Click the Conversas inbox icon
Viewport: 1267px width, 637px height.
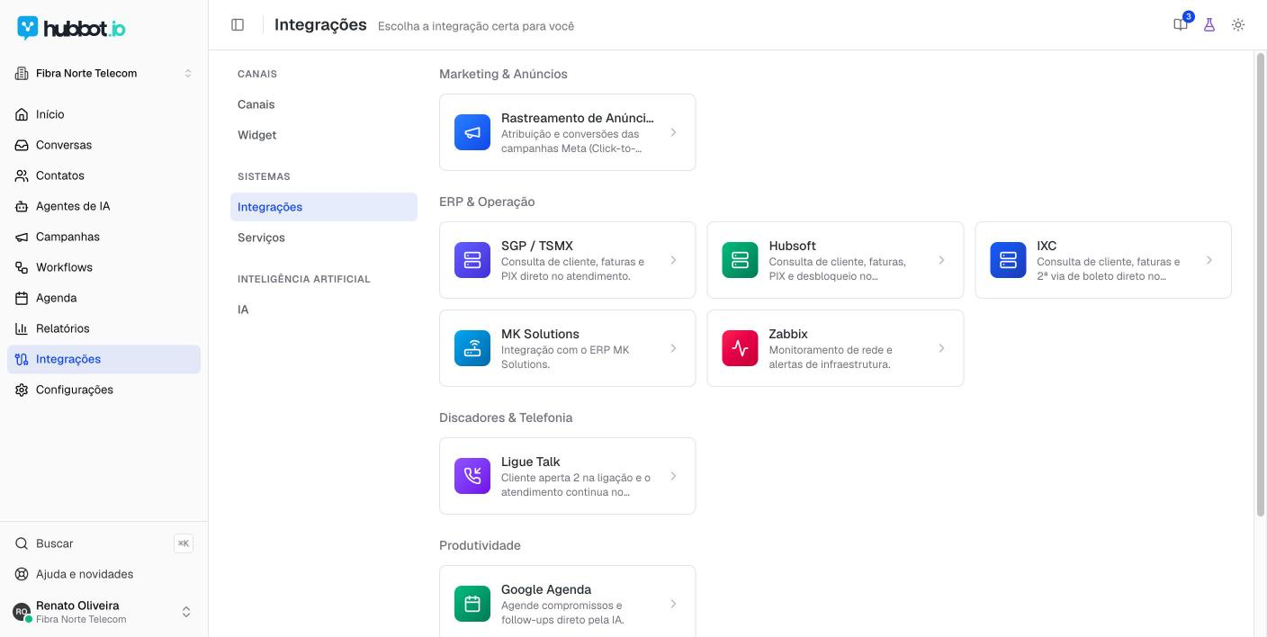[x=22, y=145]
